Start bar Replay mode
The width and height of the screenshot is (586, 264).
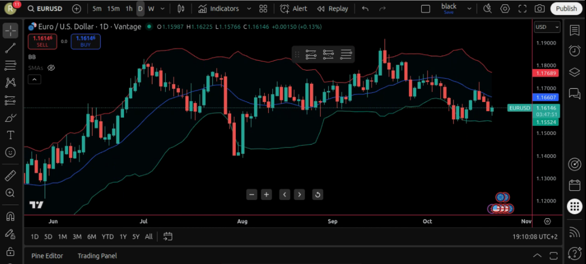click(x=332, y=9)
